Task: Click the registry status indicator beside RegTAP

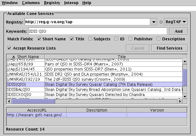Action: click(x=161, y=22)
